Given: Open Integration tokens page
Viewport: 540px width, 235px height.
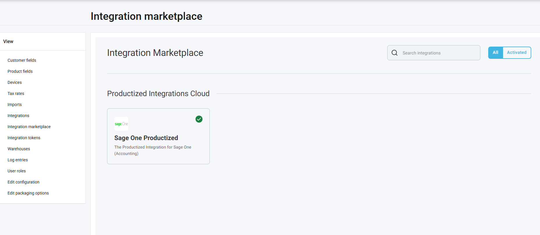Looking at the screenshot, I should [x=24, y=138].
